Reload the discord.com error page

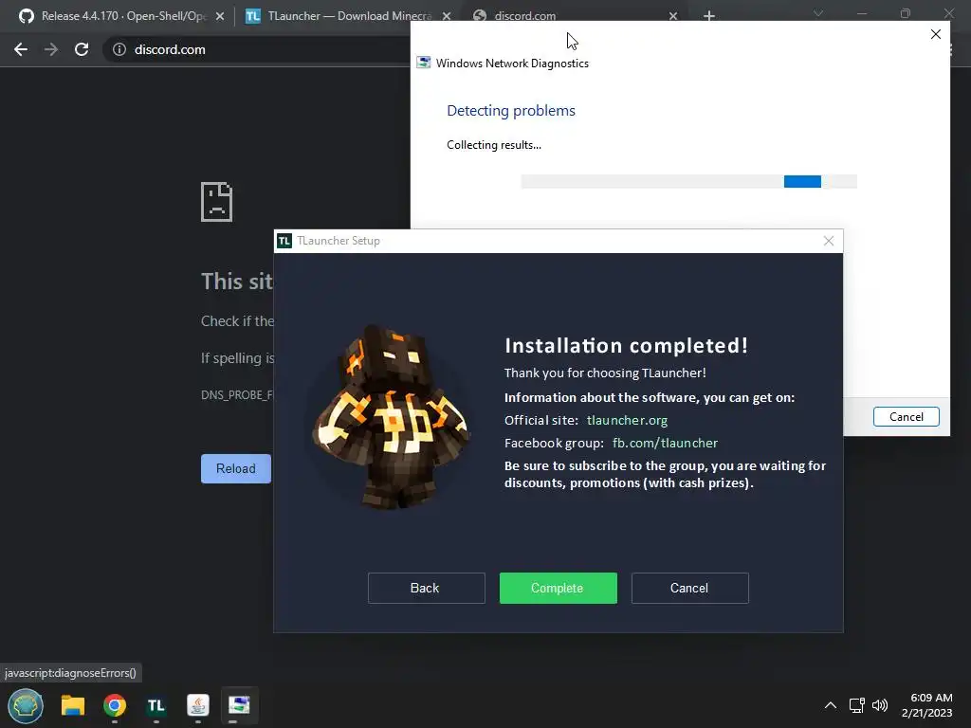coord(236,468)
